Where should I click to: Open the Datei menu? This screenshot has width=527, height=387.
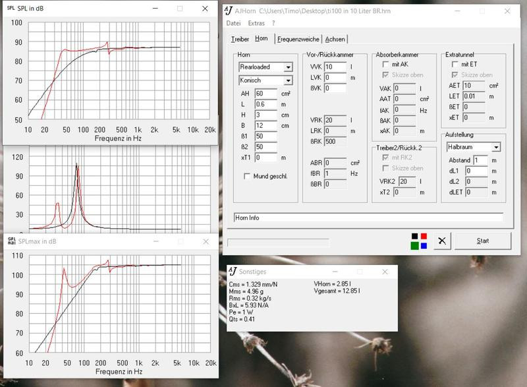point(233,23)
